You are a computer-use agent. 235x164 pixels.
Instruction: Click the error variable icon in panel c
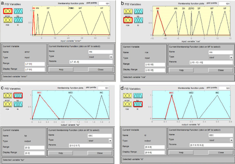tap(8, 95)
